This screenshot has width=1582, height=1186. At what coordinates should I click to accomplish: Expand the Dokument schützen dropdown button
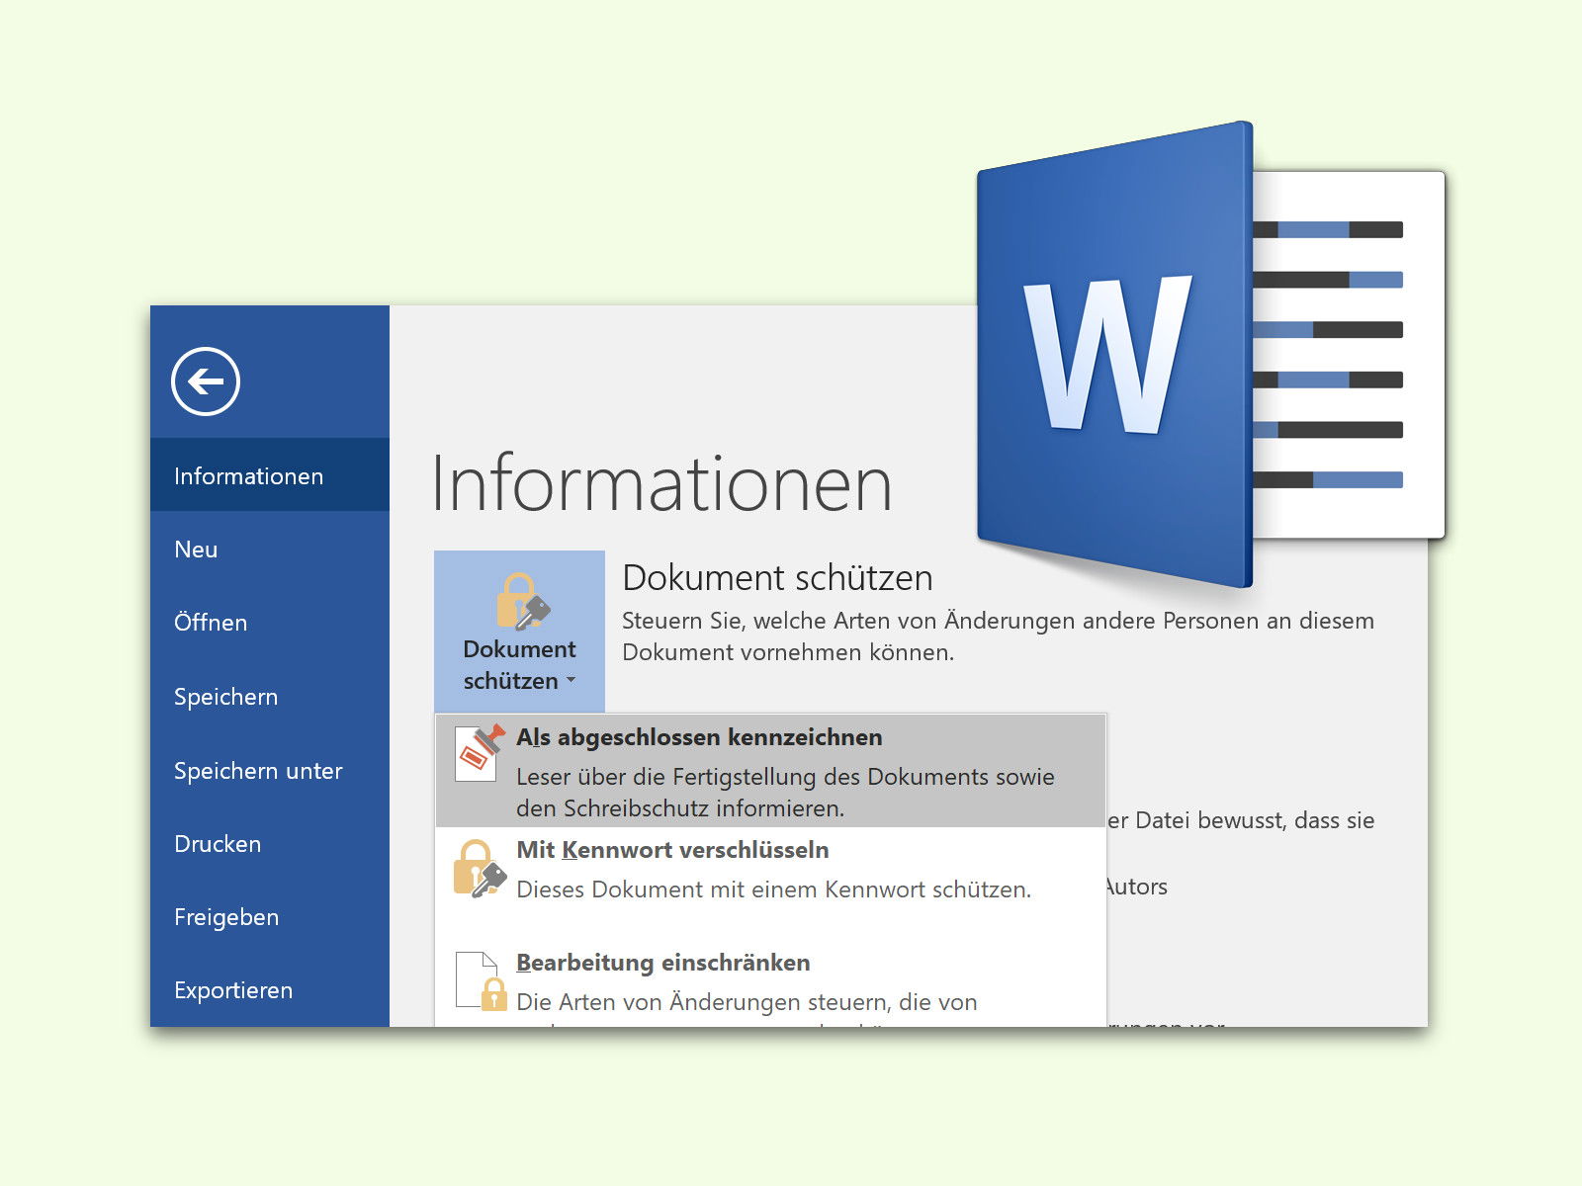pos(519,632)
